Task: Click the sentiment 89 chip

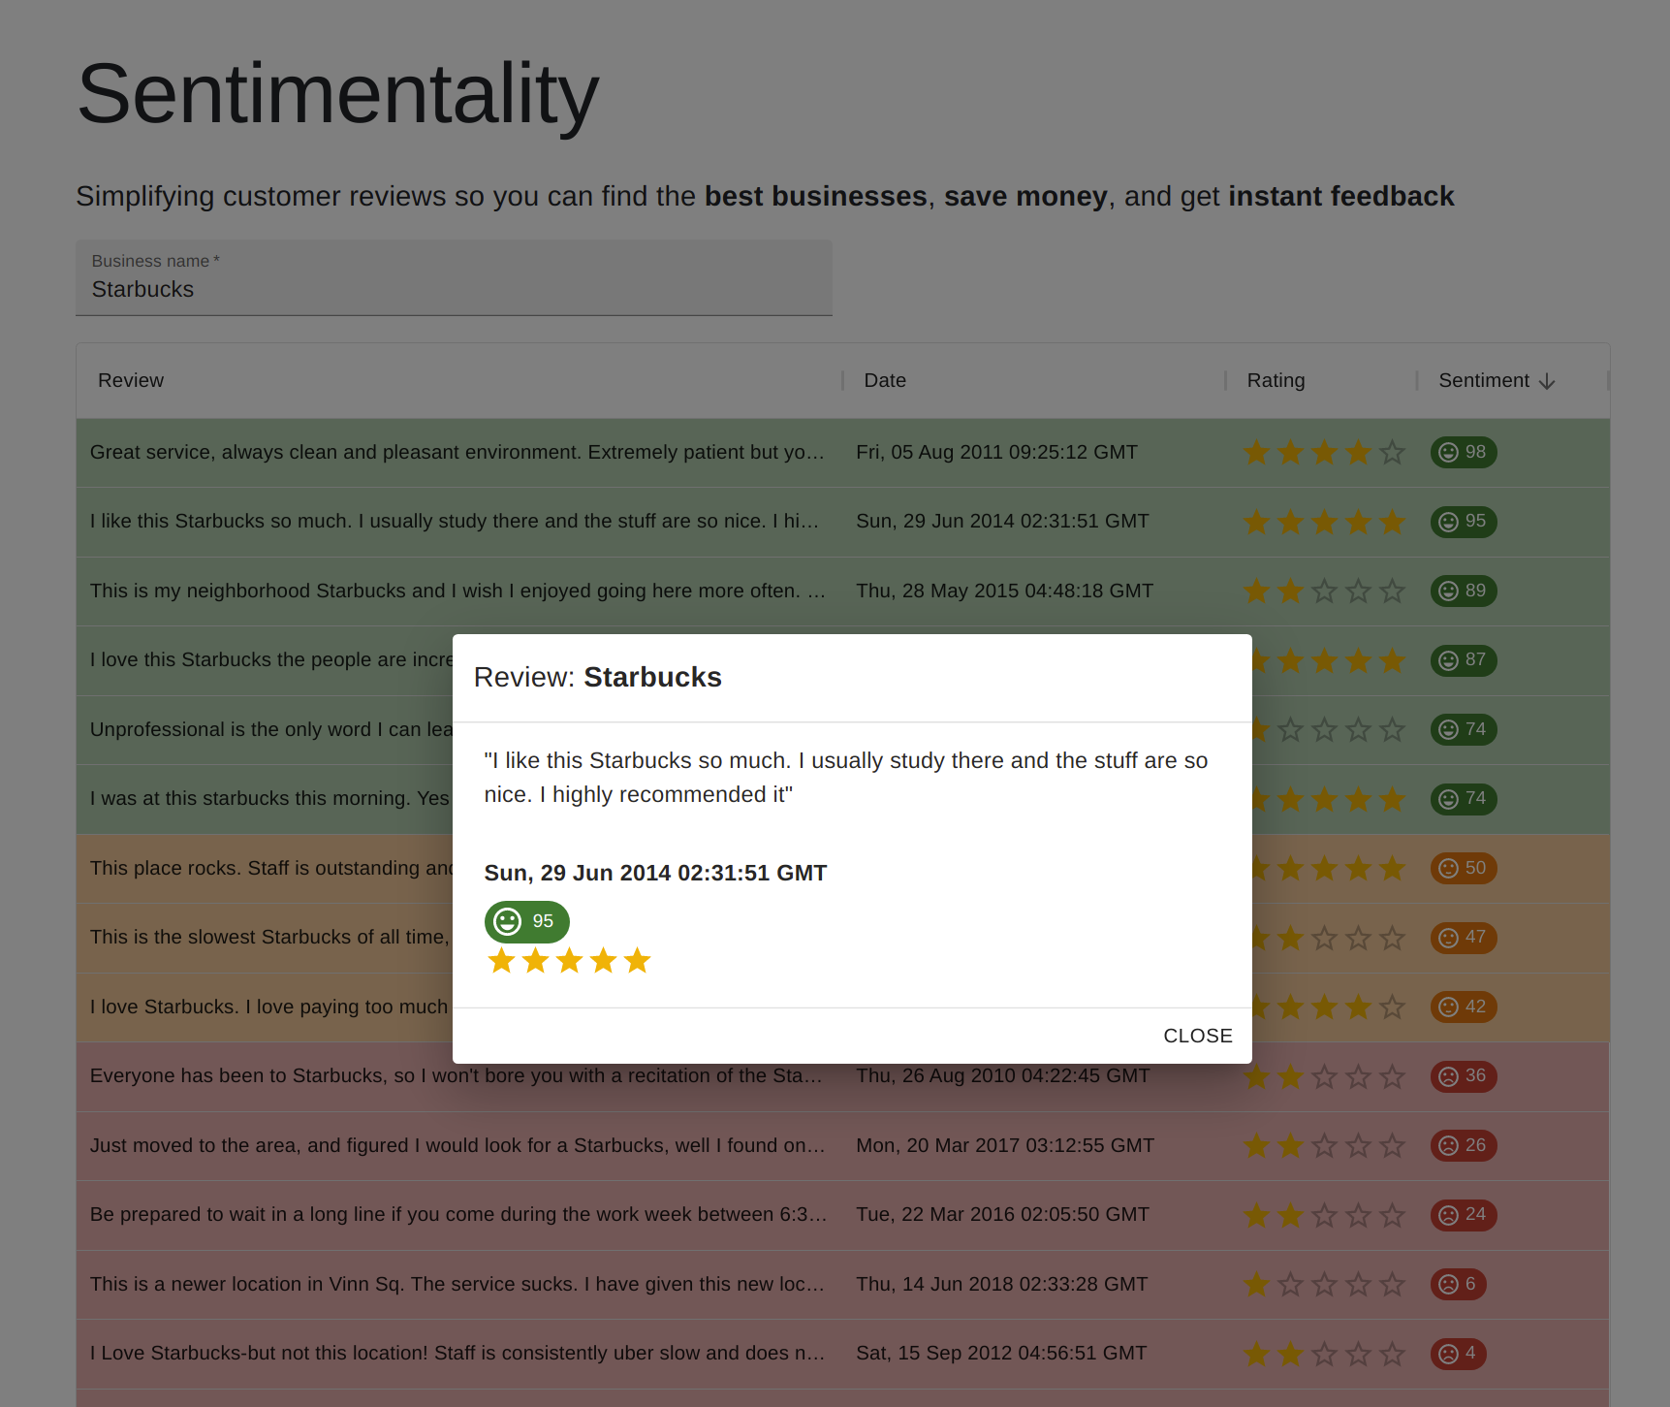Action: coord(1463,591)
